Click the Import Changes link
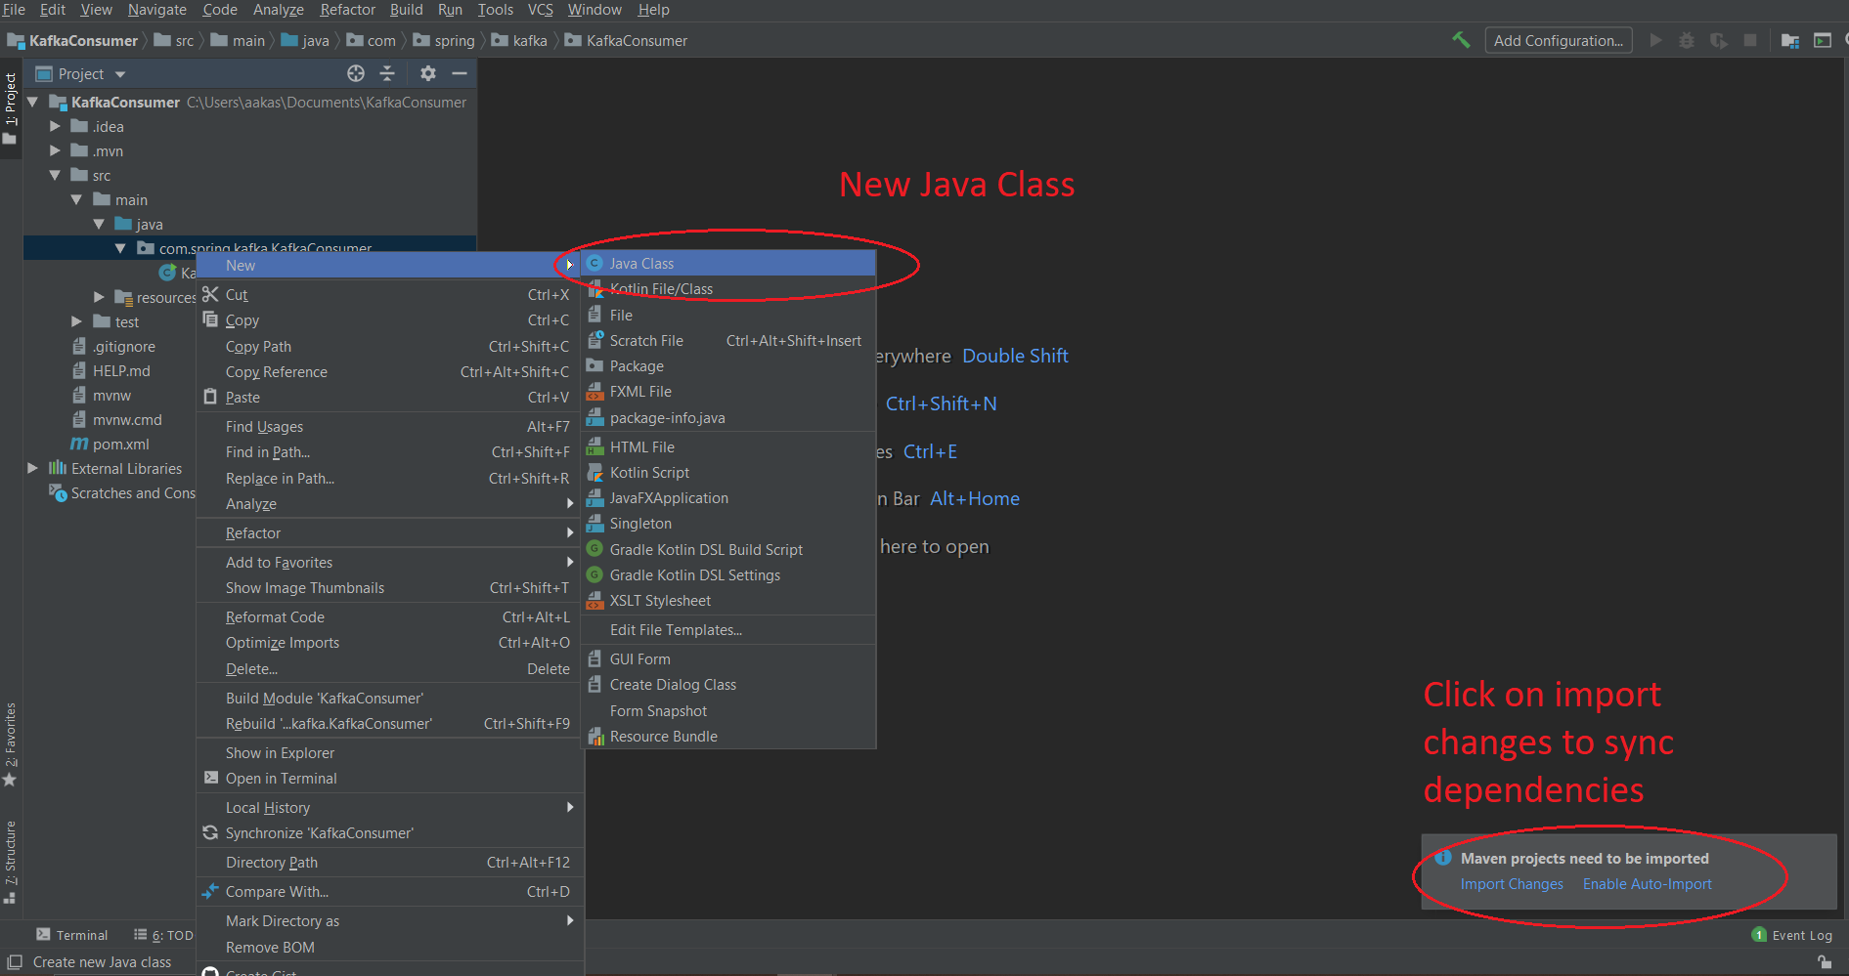1849x976 pixels. 1512,884
